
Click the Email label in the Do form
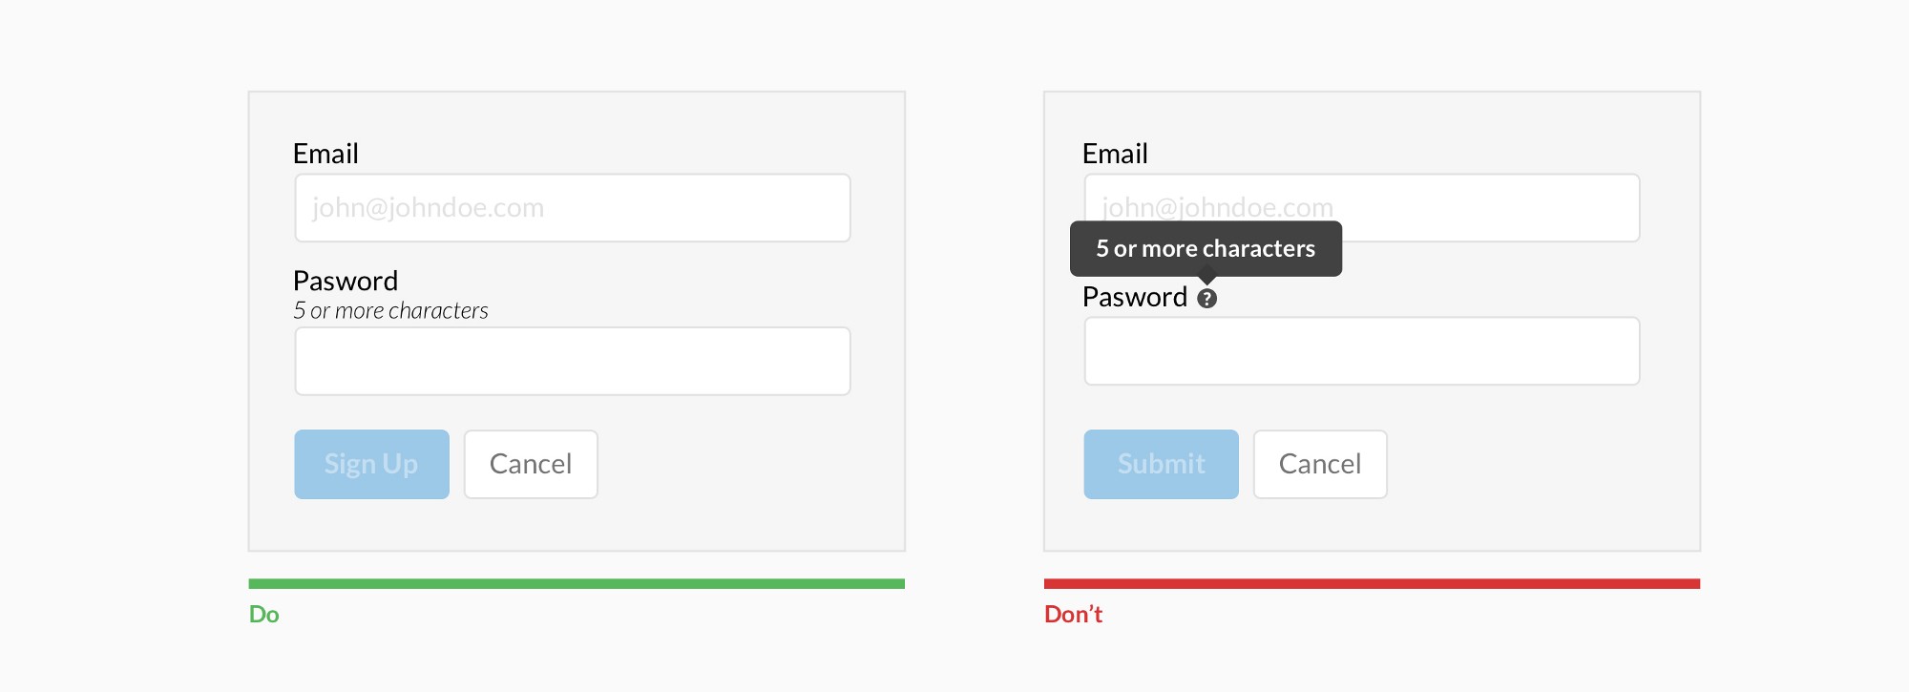click(x=325, y=154)
